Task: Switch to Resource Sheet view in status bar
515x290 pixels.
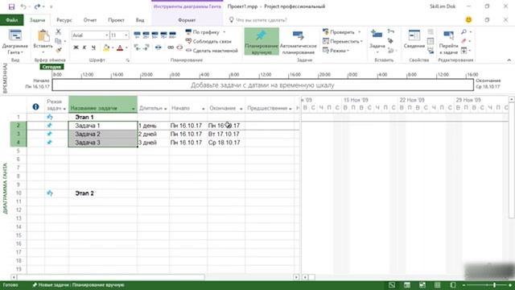Action: tap(437, 285)
